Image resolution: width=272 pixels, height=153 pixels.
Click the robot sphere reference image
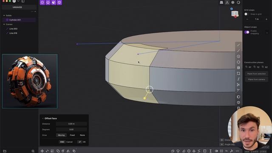(x=30, y=81)
